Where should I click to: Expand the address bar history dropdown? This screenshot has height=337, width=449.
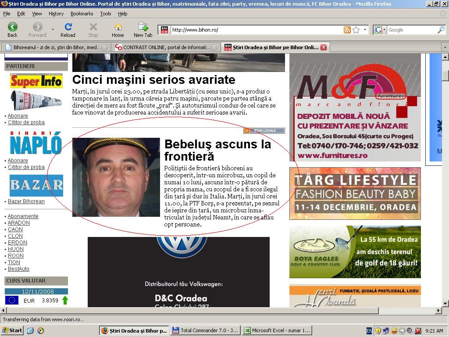365,30
